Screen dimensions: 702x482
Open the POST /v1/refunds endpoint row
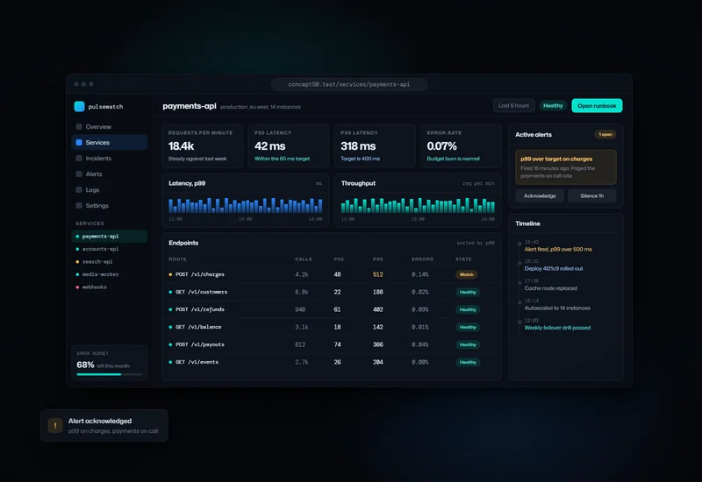pos(332,309)
